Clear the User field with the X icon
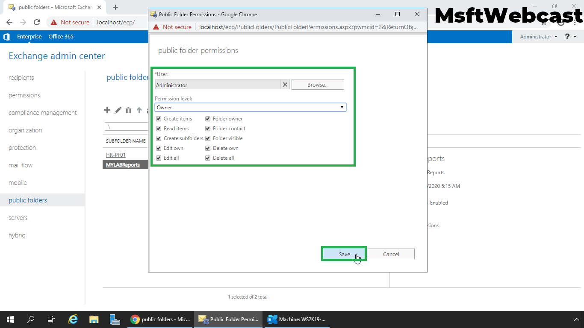Image resolution: width=584 pixels, height=328 pixels. pos(285,85)
